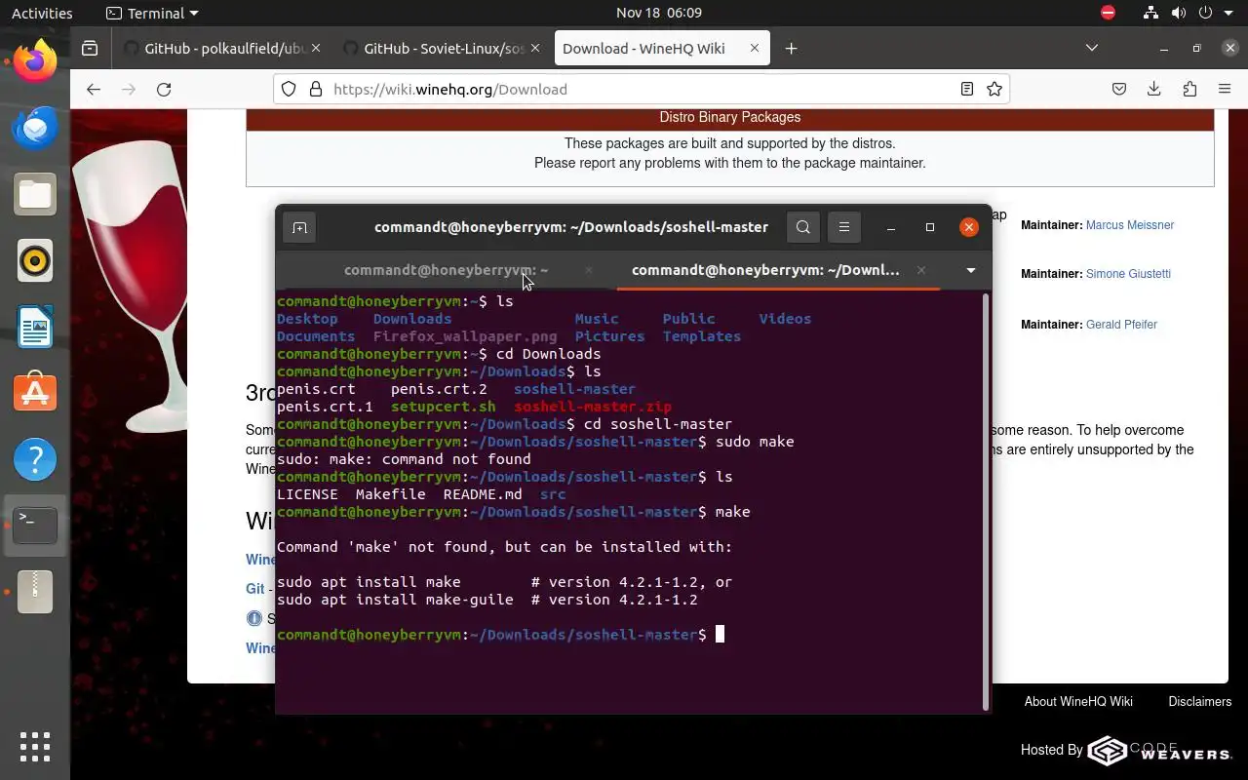1248x780 pixels.
Task: Click 'setupcert.sh' in the terminal listing
Action: click(x=444, y=407)
